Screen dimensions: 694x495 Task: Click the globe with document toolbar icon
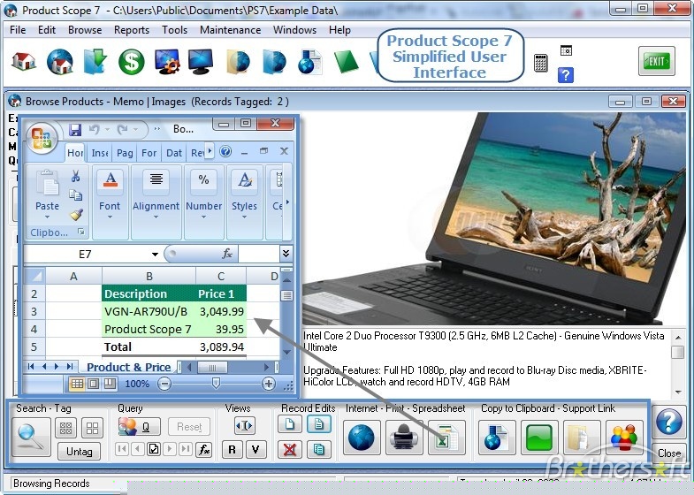point(309,62)
